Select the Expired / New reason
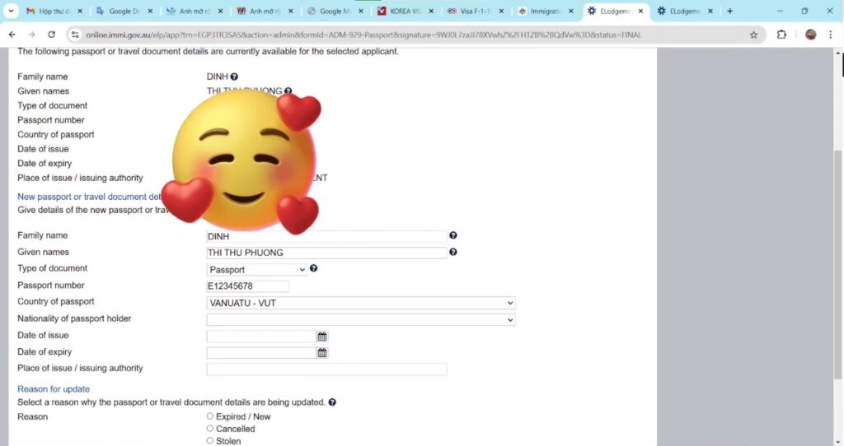 (210, 416)
